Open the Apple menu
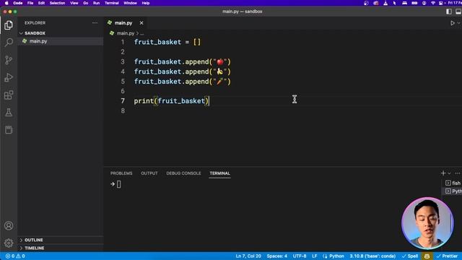The image size is (462, 260). (x=6, y=3)
